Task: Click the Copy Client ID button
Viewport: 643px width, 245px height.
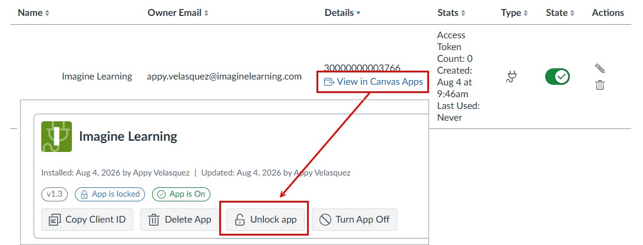Action: point(87,220)
